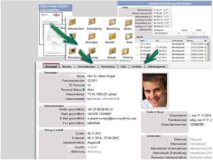
Task: Open the Ausstattung folder icon
Action: 92,21
